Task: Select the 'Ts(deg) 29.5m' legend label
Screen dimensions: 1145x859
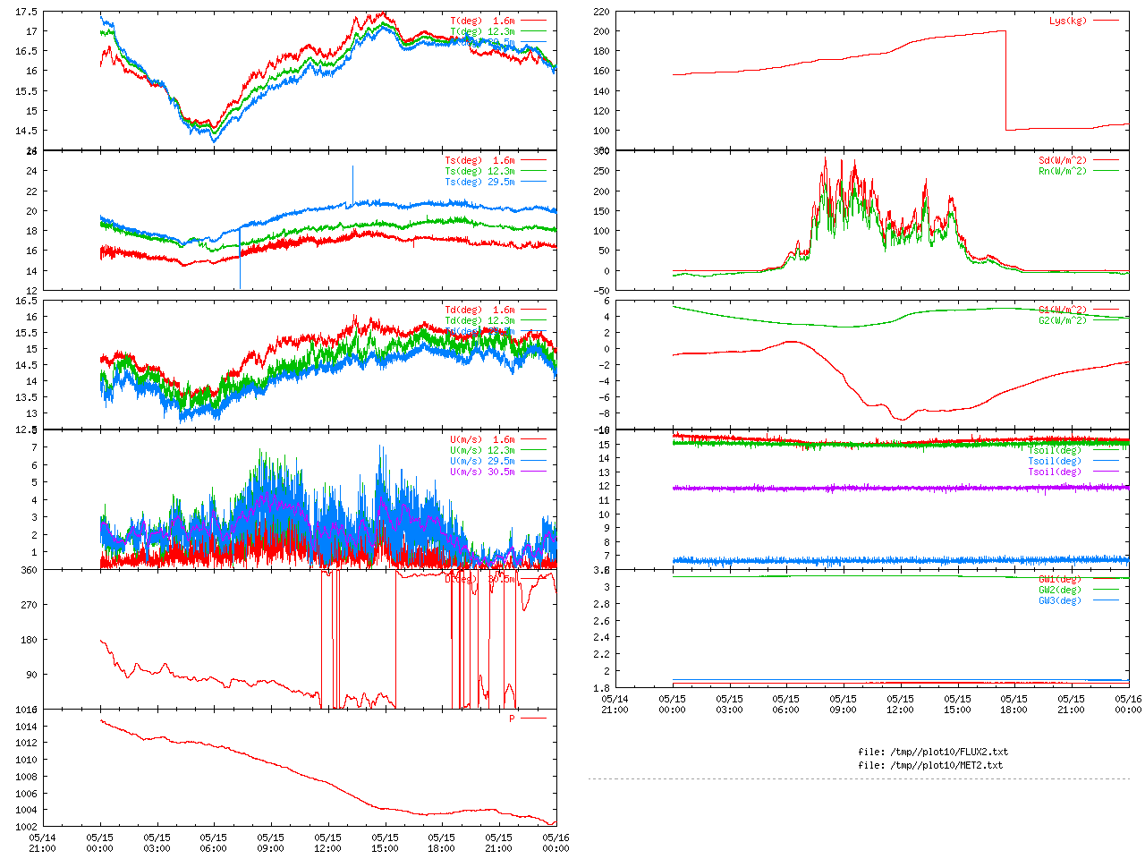Action: (x=480, y=183)
